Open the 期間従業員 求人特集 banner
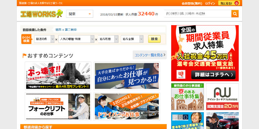This screenshot has height=129, width=259. coord(205,53)
